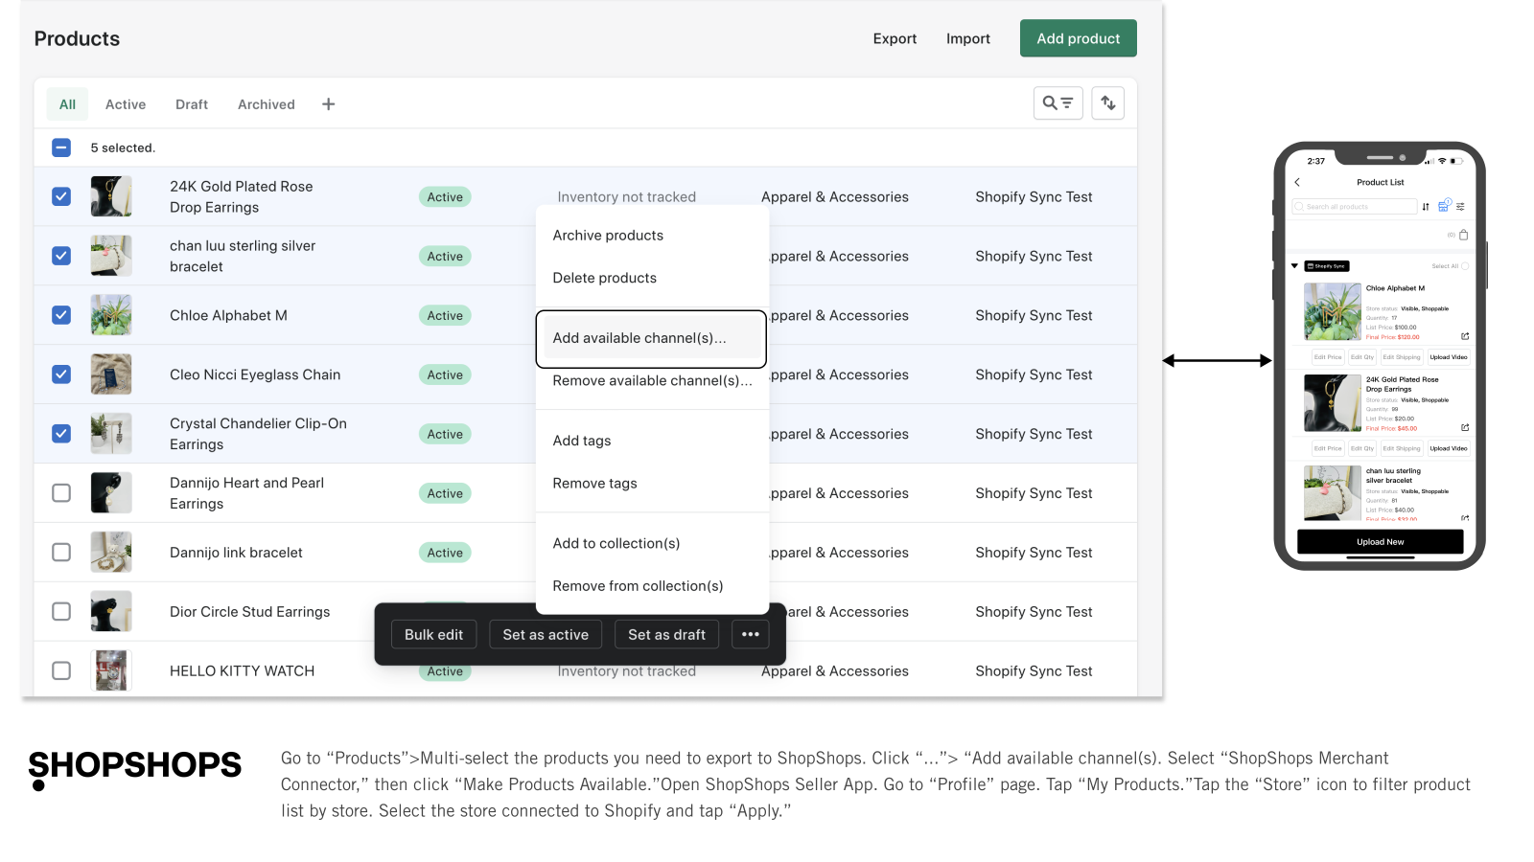This screenshot has height=862, width=1534.
Task: Tap the phone sort arrows icon
Action: pos(1426,206)
